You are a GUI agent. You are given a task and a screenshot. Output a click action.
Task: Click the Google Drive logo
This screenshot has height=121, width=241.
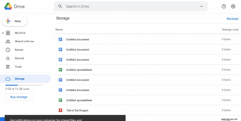click(x=8, y=6)
